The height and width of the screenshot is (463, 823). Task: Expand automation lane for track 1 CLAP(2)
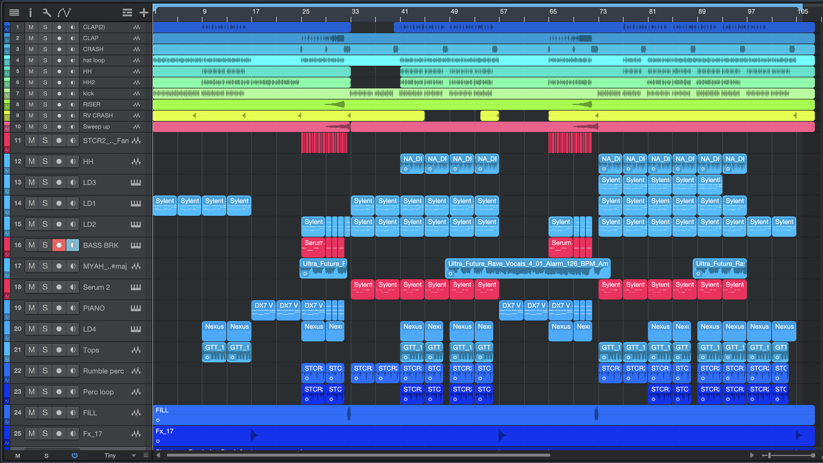[x=7, y=29]
